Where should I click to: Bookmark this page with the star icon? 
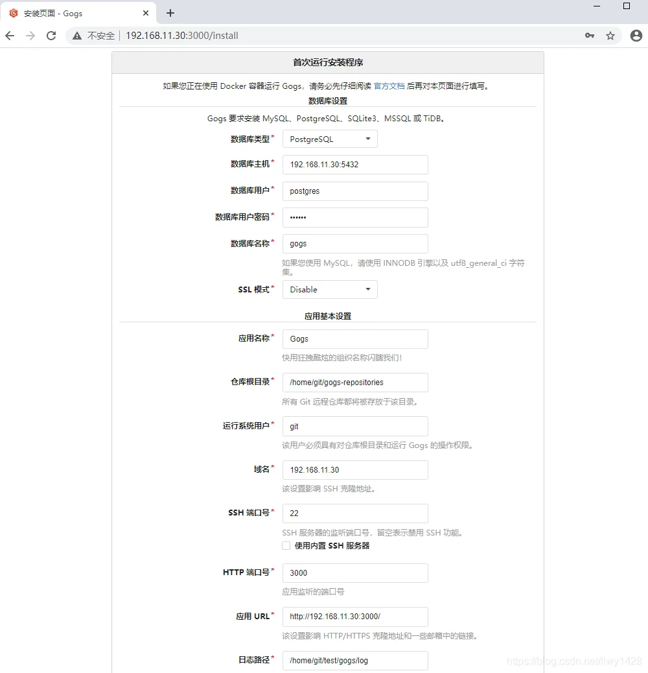click(x=610, y=36)
